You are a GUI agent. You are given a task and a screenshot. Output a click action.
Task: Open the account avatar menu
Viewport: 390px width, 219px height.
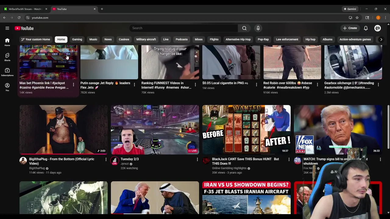(378, 28)
